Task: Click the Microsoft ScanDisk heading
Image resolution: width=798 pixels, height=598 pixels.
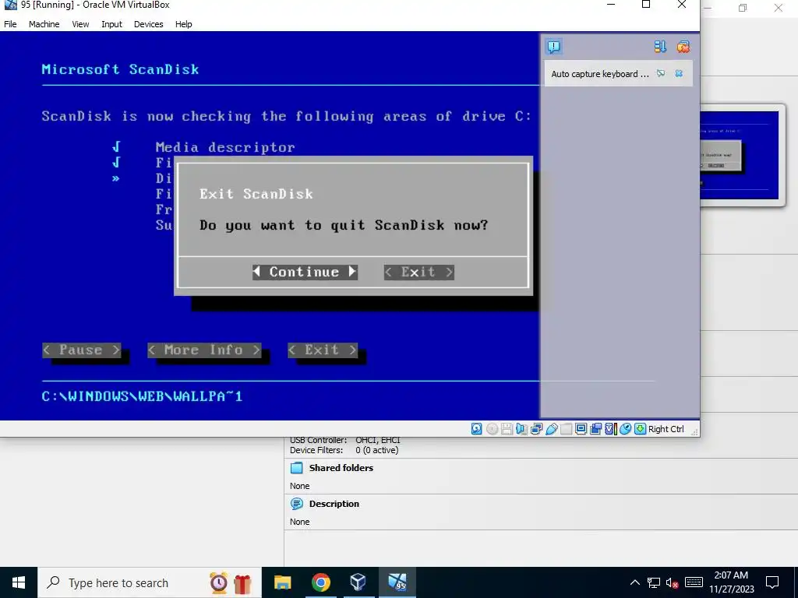Action: [x=120, y=69]
